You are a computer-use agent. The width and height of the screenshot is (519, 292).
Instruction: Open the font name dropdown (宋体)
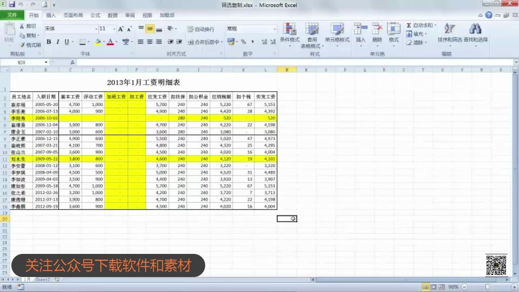point(96,29)
